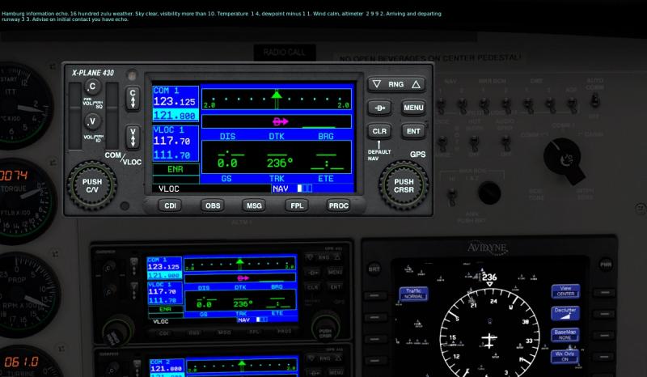Flip the MKR BCN HI sensitivity switch
This screenshot has width=647, height=377.
452,197
